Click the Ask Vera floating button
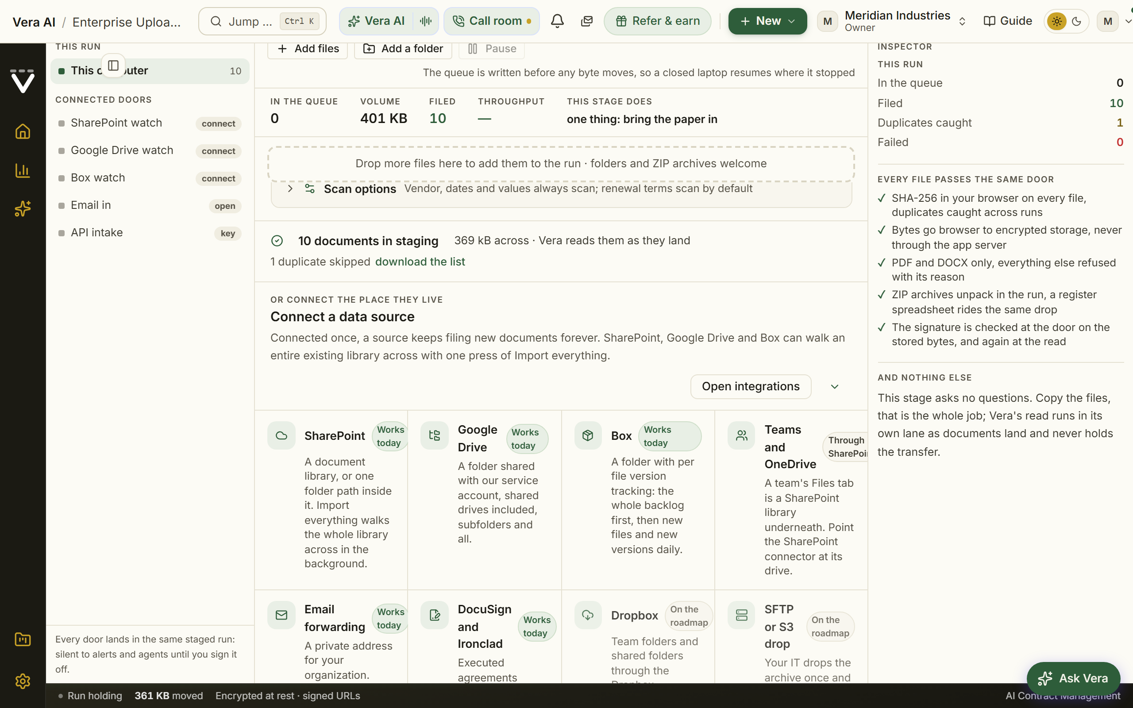The image size is (1133, 708). tap(1073, 678)
